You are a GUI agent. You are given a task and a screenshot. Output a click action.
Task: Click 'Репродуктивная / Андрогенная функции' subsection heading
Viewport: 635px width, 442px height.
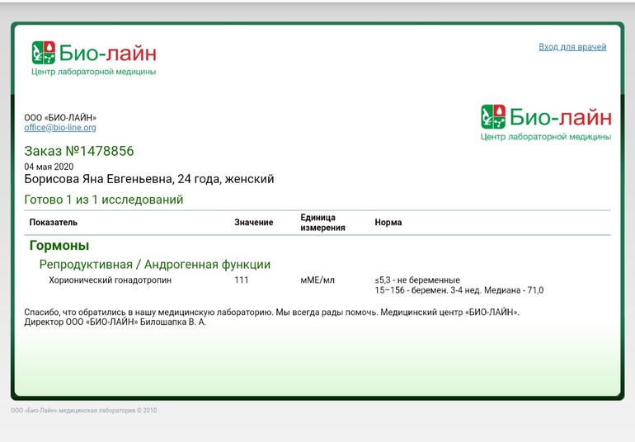155,265
